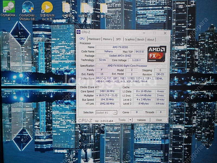Click the Multiplier x 18.0 (7.0 - 21.0) value
Viewport: 217px width, 163px height.
coord(107,95)
